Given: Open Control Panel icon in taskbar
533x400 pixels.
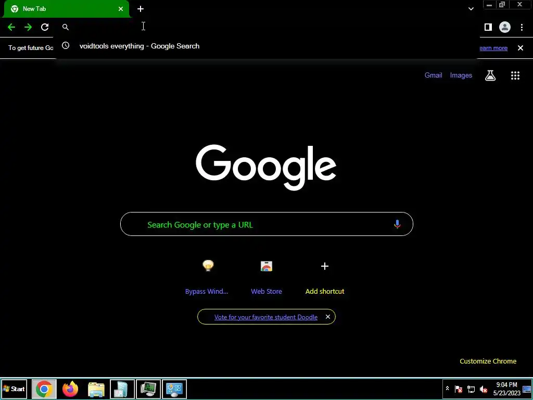Looking at the screenshot, I should (x=174, y=389).
